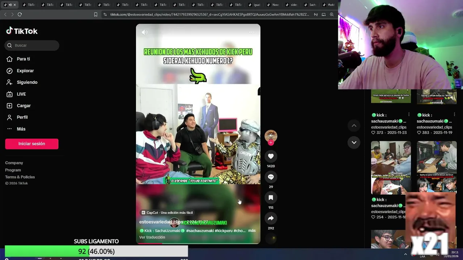
Task: Like the video with the heart icon
Action: [x=271, y=156]
